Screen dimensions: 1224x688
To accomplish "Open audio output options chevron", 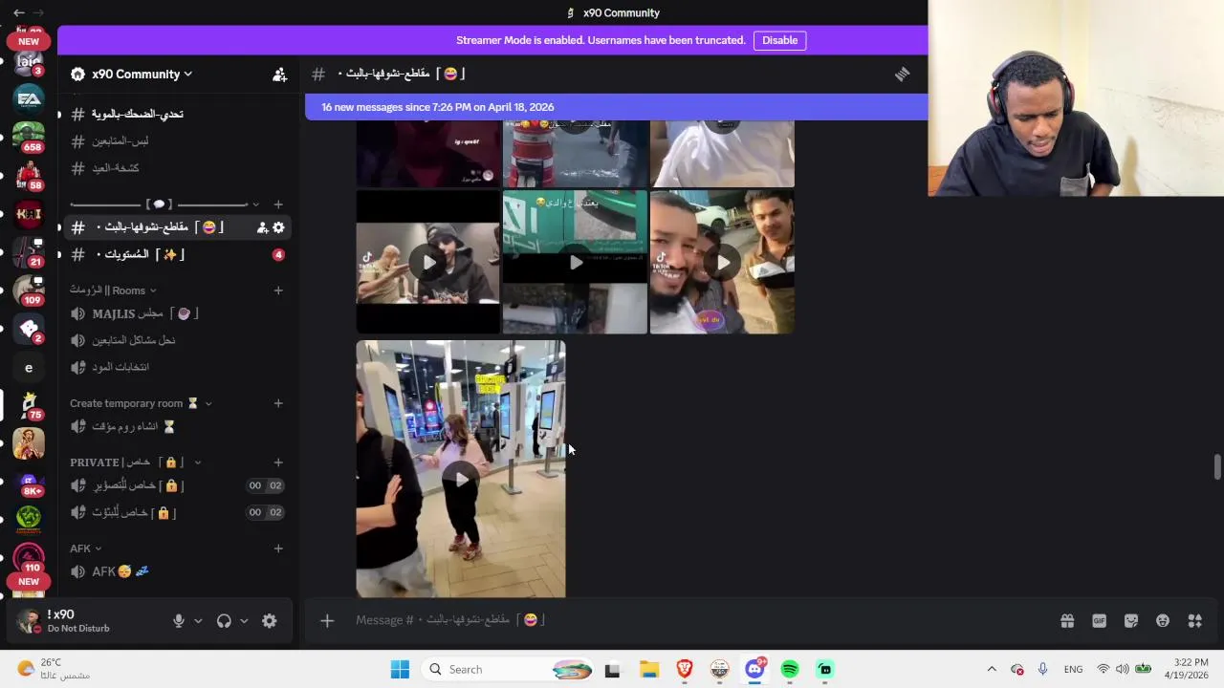I will pos(244,621).
